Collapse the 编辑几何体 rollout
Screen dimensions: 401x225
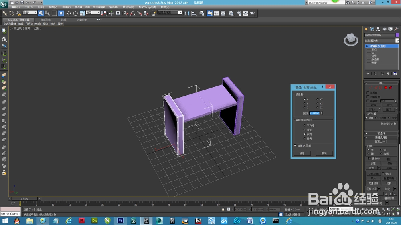(x=381, y=137)
